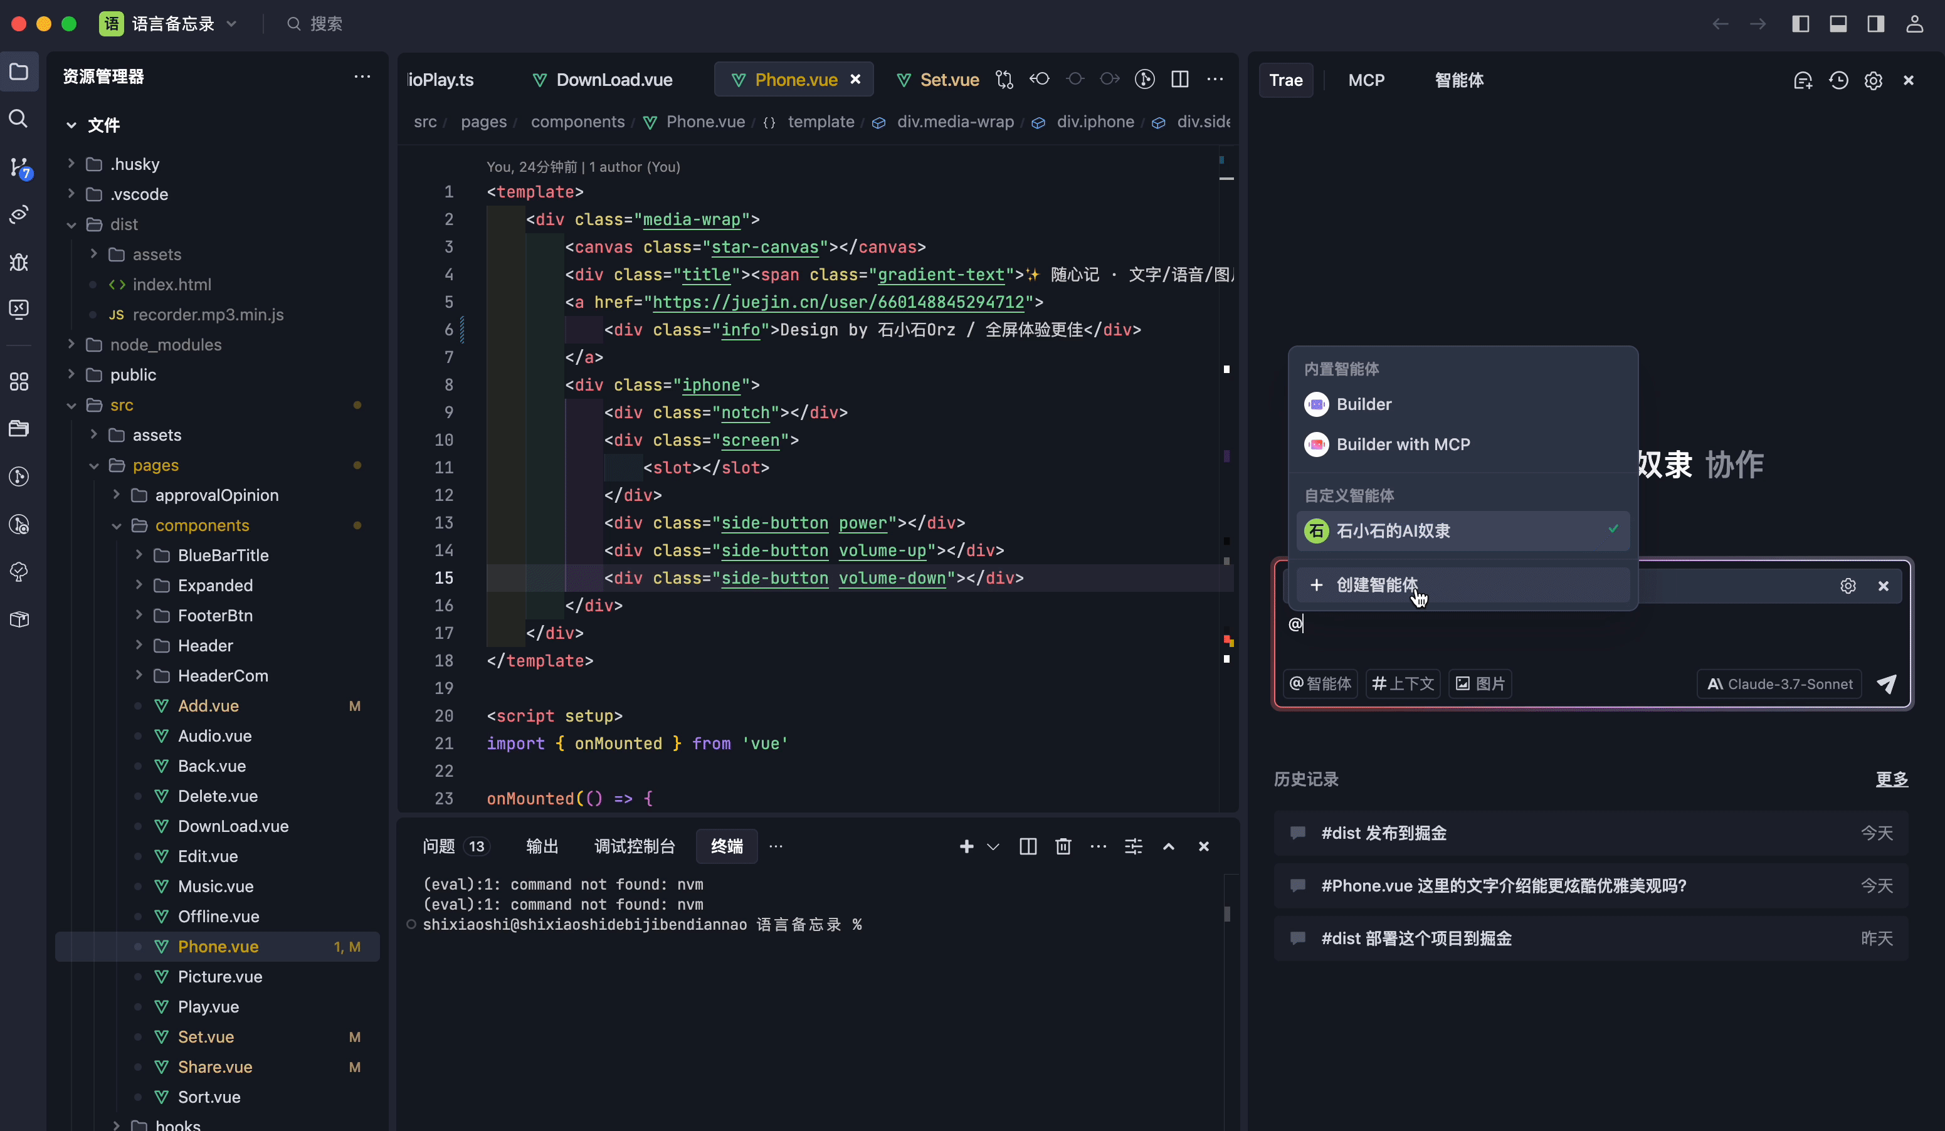Click the split editor icon
Screen dimensions: 1945x1131
tap(1179, 80)
